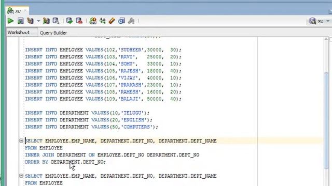This screenshot has width=332, height=186.
Task: Close the xe document tab
Action: click(x=25, y=10)
